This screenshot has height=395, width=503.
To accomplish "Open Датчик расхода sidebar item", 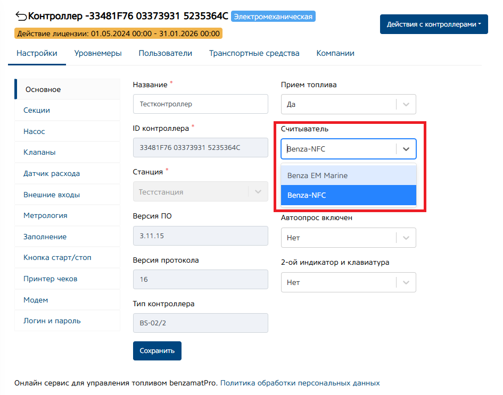I will point(52,173).
